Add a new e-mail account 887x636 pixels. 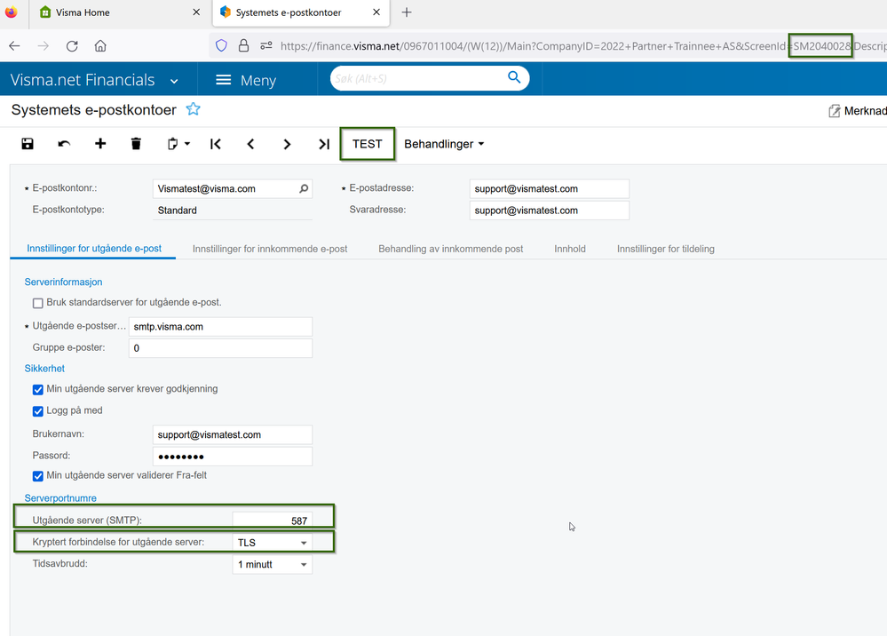coord(100,144)
